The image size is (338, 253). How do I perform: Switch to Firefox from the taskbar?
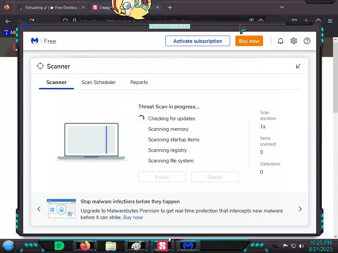tap(85, 246)
